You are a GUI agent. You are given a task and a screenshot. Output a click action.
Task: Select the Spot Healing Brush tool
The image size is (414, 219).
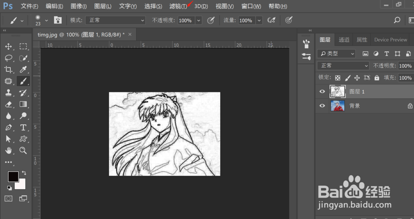coord(8,81)
